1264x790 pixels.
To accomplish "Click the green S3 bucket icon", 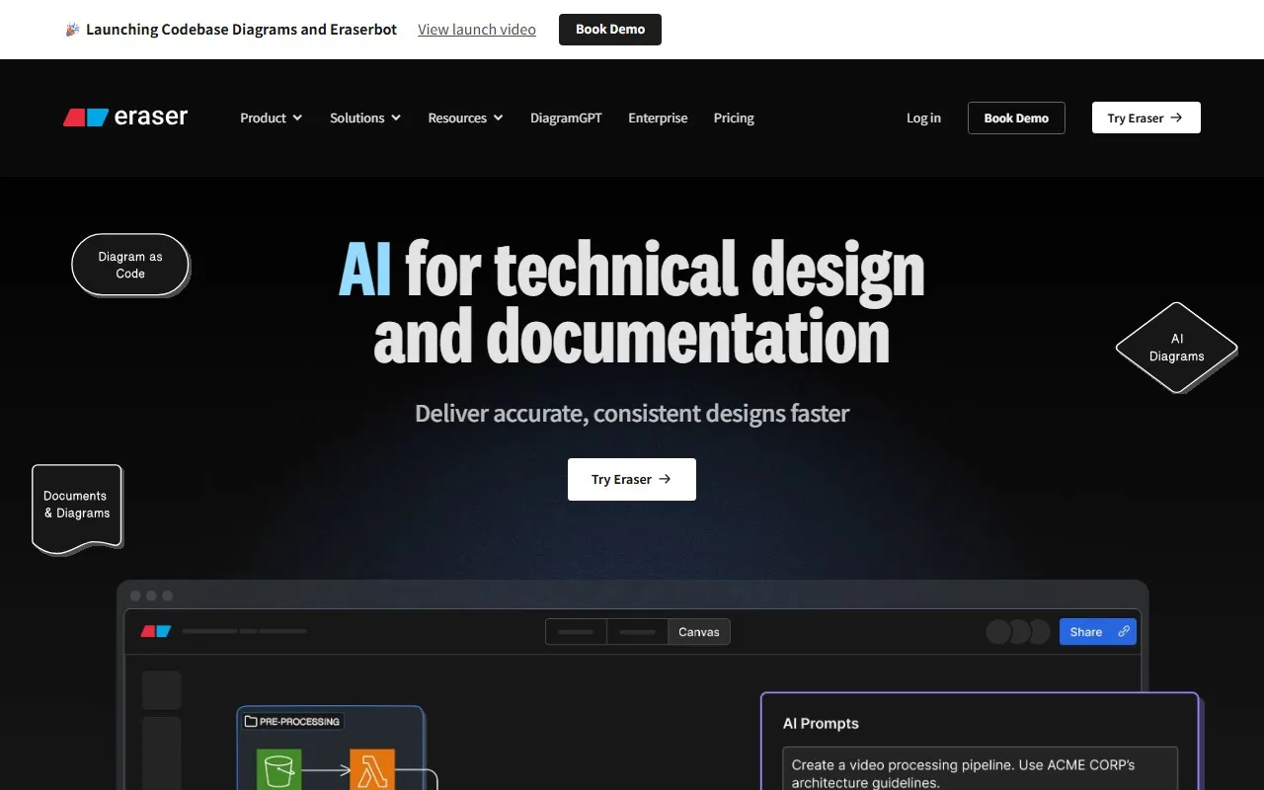I will (x=278, y=771).
